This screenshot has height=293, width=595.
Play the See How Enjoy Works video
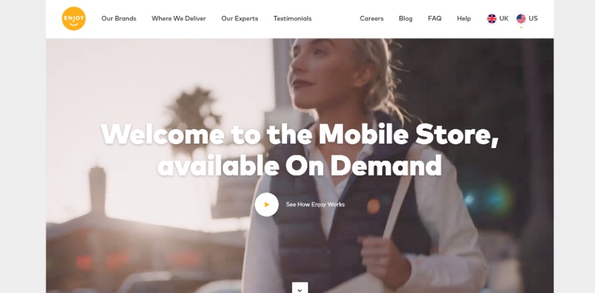point(266,204)
